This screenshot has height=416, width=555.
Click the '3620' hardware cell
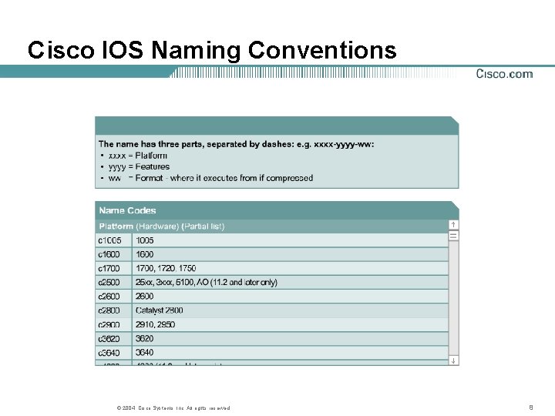[x=291, y=338]
